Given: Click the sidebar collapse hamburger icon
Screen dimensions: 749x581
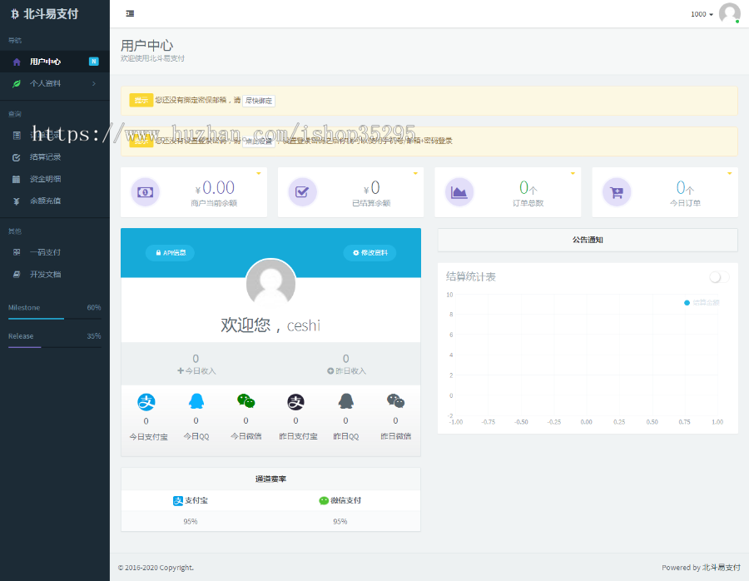Looking at the screenshot, I should click(x=130, y=14).
